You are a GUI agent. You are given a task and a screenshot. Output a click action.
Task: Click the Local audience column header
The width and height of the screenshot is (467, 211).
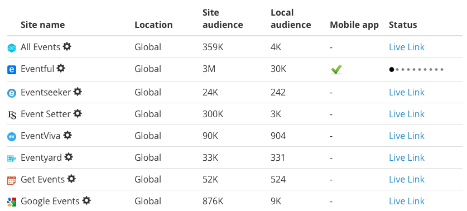(x=291, y=18)
